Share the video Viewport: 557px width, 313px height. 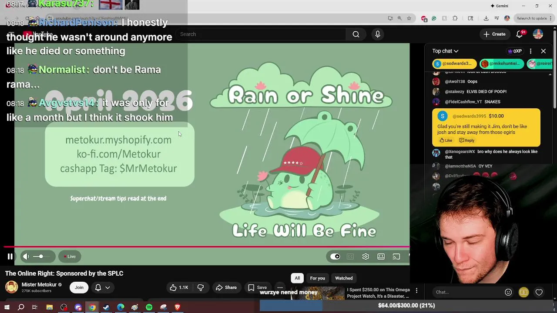226,287
